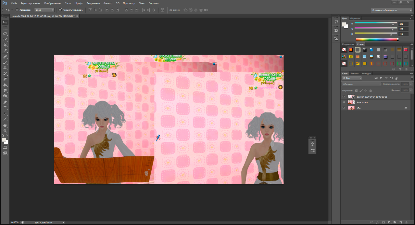This screenshot has width=415, height=225.
Task: Pick the Eyedropper tool
Action: pyautogui.click(x=5, y=51)
